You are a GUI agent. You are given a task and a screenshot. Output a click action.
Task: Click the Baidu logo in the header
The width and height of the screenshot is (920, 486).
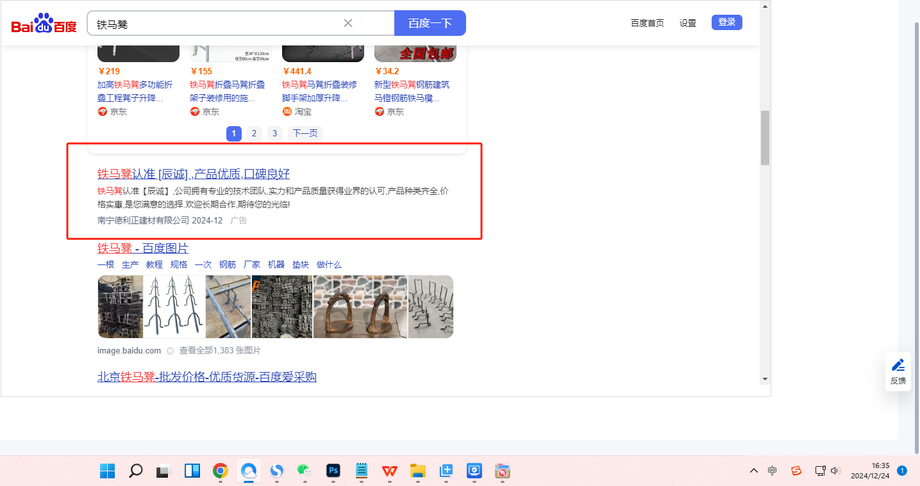(x=44, y=24)
